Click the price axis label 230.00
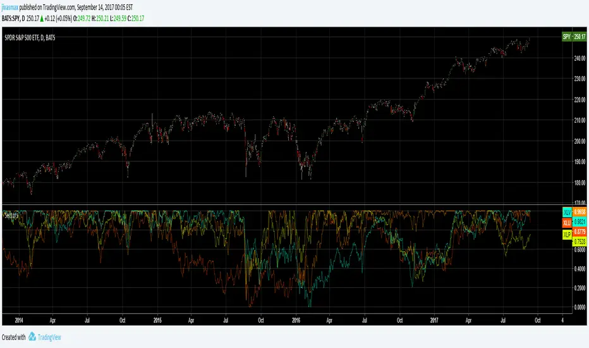Image resolution: width=589 pixels, height=348 pixels. pyautogui.click(x=580, y=79)
